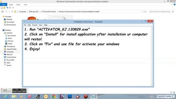Image resolution: width=176 pixels, height=99 pixels.
Task: Click Softwares (D:) in the breadcrumb path
Action: coord(34,12)
